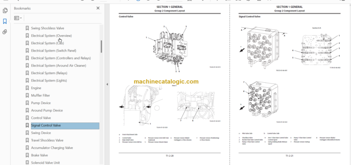Click bookmark icon beside Electrical System (Overview)

point(27,36)
